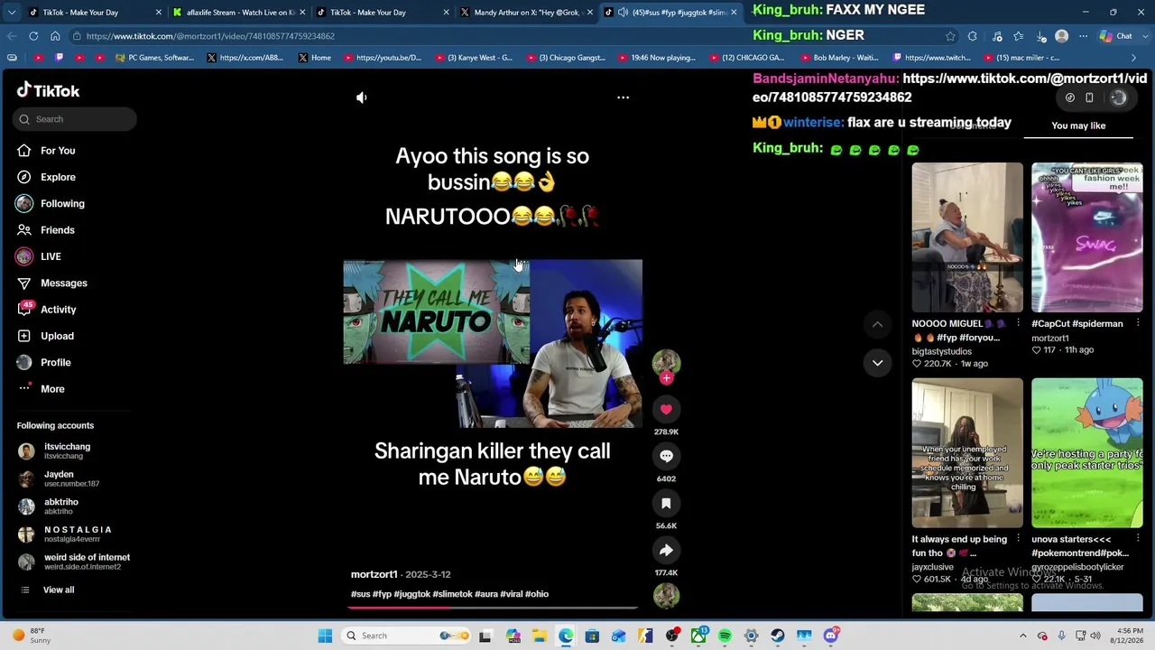Share the video using arrow icon
Screen dimensions: 1155x650
click(666, 550)
